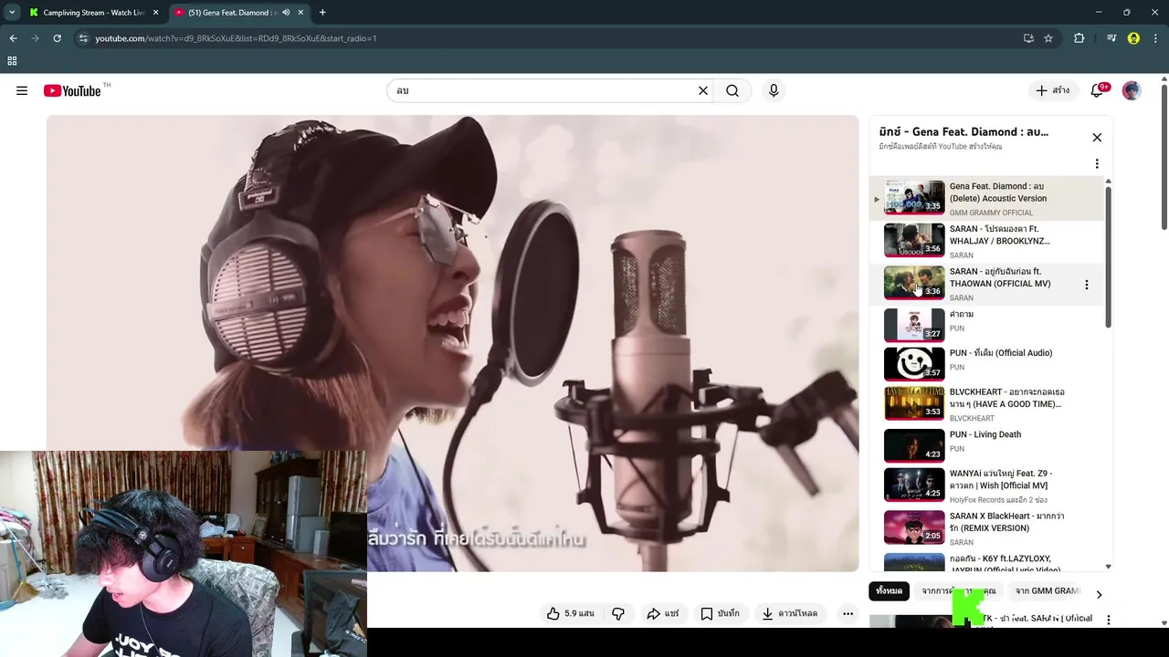This screenshot has height=657, width=1169.
Task: Open the media control toolbar icon
Action: click(x=1111, y=38)
